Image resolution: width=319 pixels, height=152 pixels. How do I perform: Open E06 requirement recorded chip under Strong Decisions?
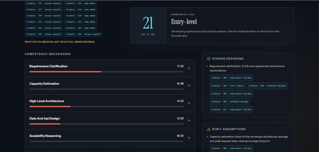(x=231, y=78)
